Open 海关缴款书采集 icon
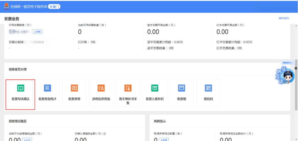 pyautogui.click(x=128, y=88)
